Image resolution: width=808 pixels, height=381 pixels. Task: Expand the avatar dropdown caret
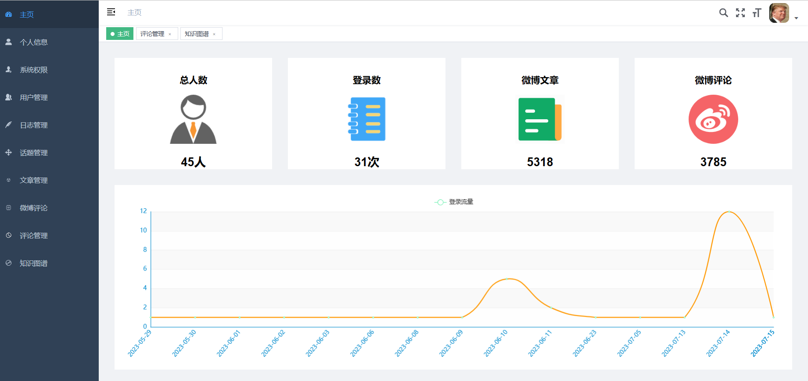(x=796, y=18)
